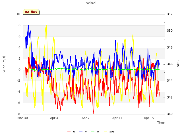
Task: Click the 'Apr 11' x-axis tick label
Action: 117,118
